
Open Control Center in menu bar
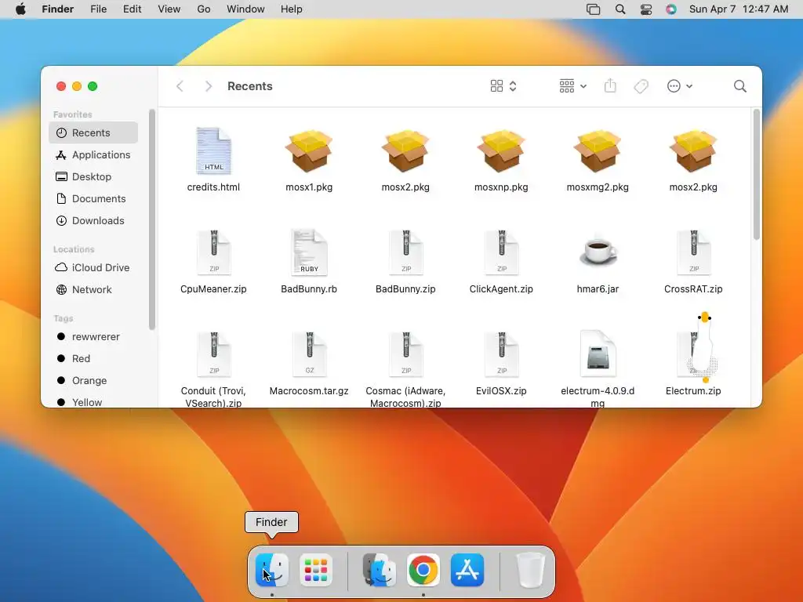pos(646,9)
